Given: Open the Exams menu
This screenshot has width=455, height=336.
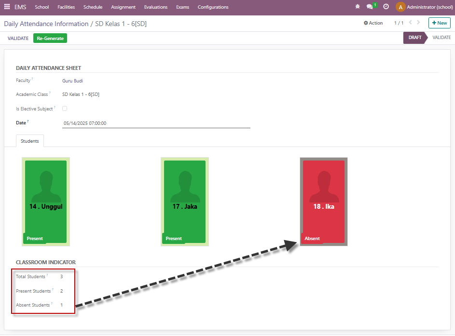Looking at the screenshot, I should pyautogui.click(x=182, y=7).
